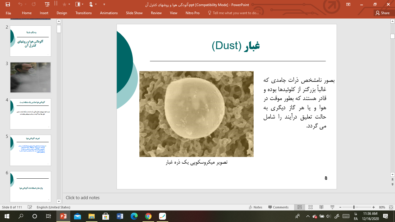This screenshot has height=222, width=395.
Task: Click the Share button
Action: point(382,13)
